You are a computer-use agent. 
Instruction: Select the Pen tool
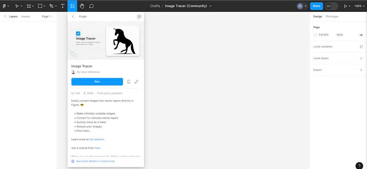coord(51,6)
